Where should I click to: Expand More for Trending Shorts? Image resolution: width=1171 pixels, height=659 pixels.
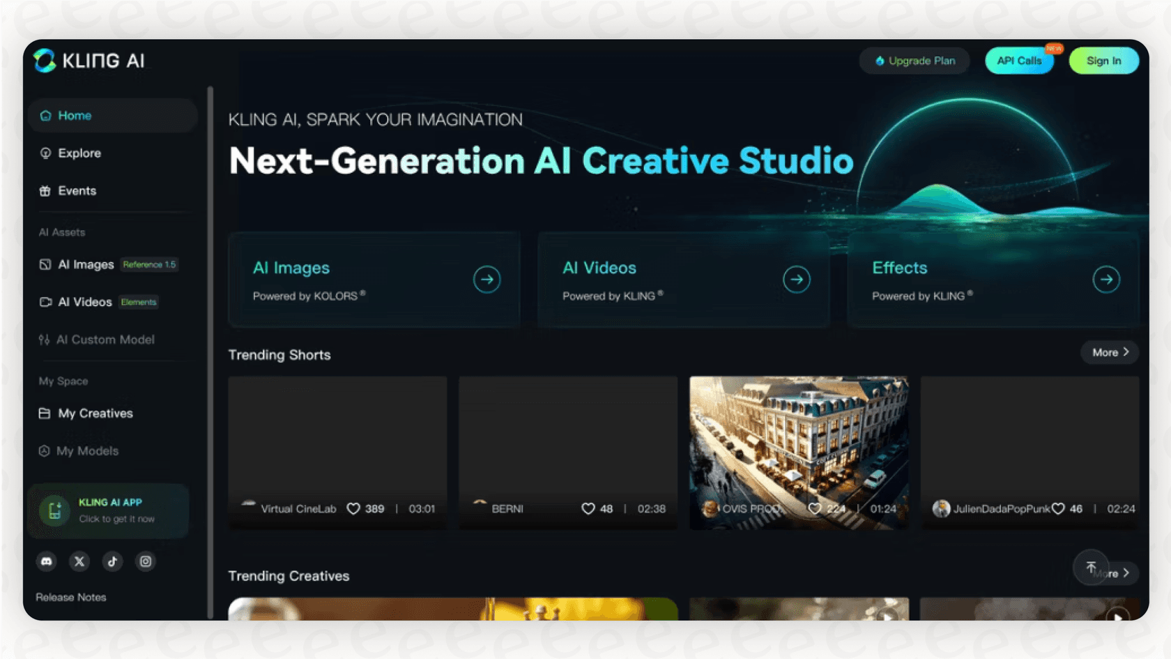point(1109,352)
